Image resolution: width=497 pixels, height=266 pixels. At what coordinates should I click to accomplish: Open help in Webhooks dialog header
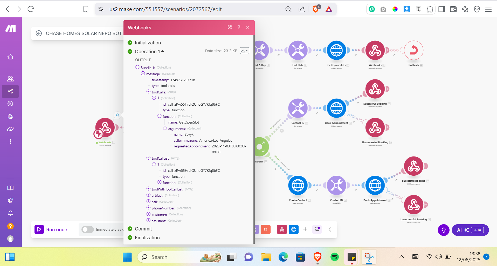coord(239,27)
